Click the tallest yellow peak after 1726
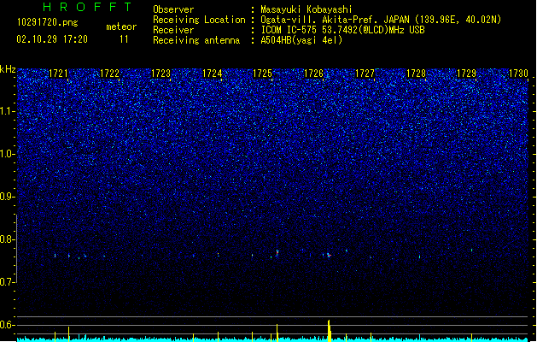Image resolution: width=537 pixels, height=342 pixels. [x=330, y=331]
